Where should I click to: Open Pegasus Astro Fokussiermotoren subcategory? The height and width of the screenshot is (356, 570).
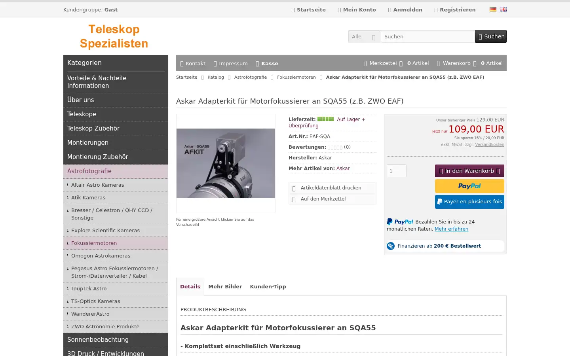coord(116,272)
